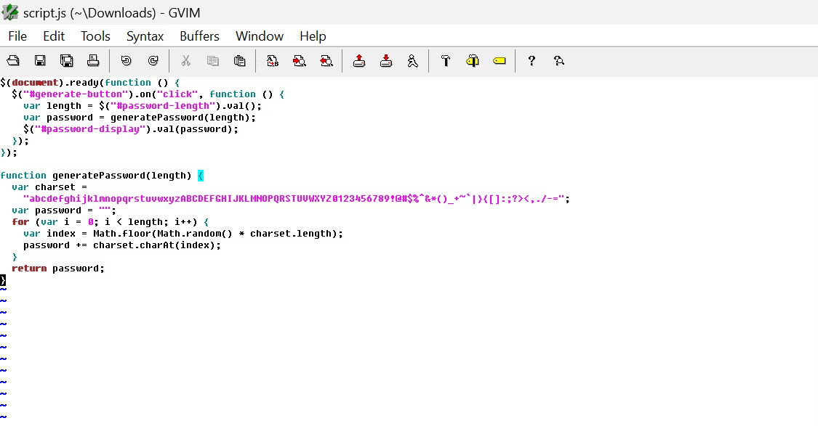
Task: Save the current session
Action: [385, 60]
